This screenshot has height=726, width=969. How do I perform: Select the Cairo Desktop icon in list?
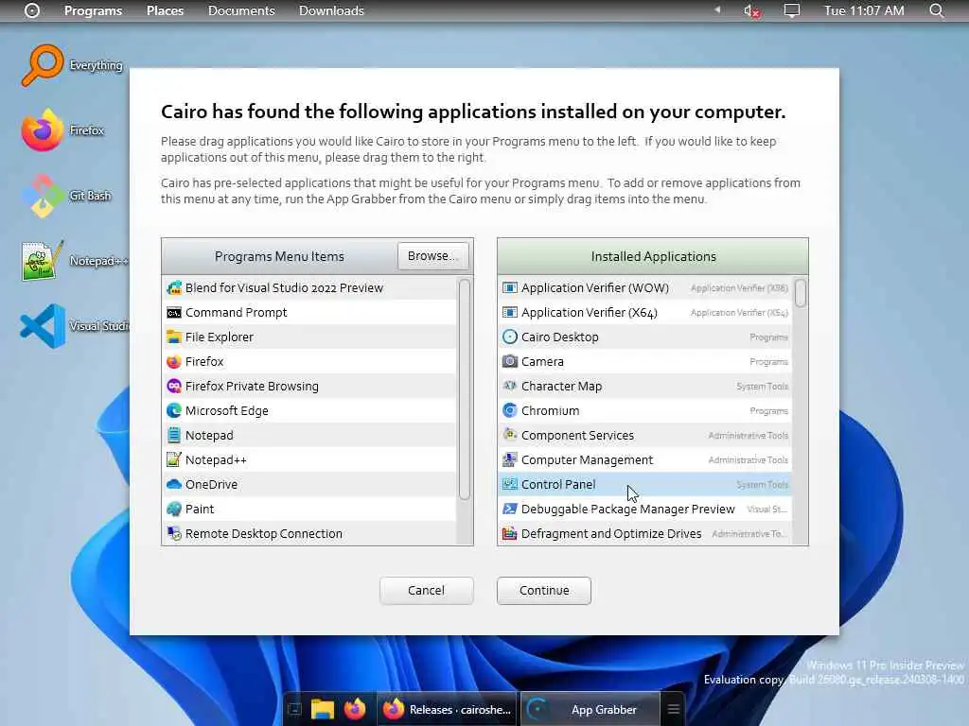(510, 337)
